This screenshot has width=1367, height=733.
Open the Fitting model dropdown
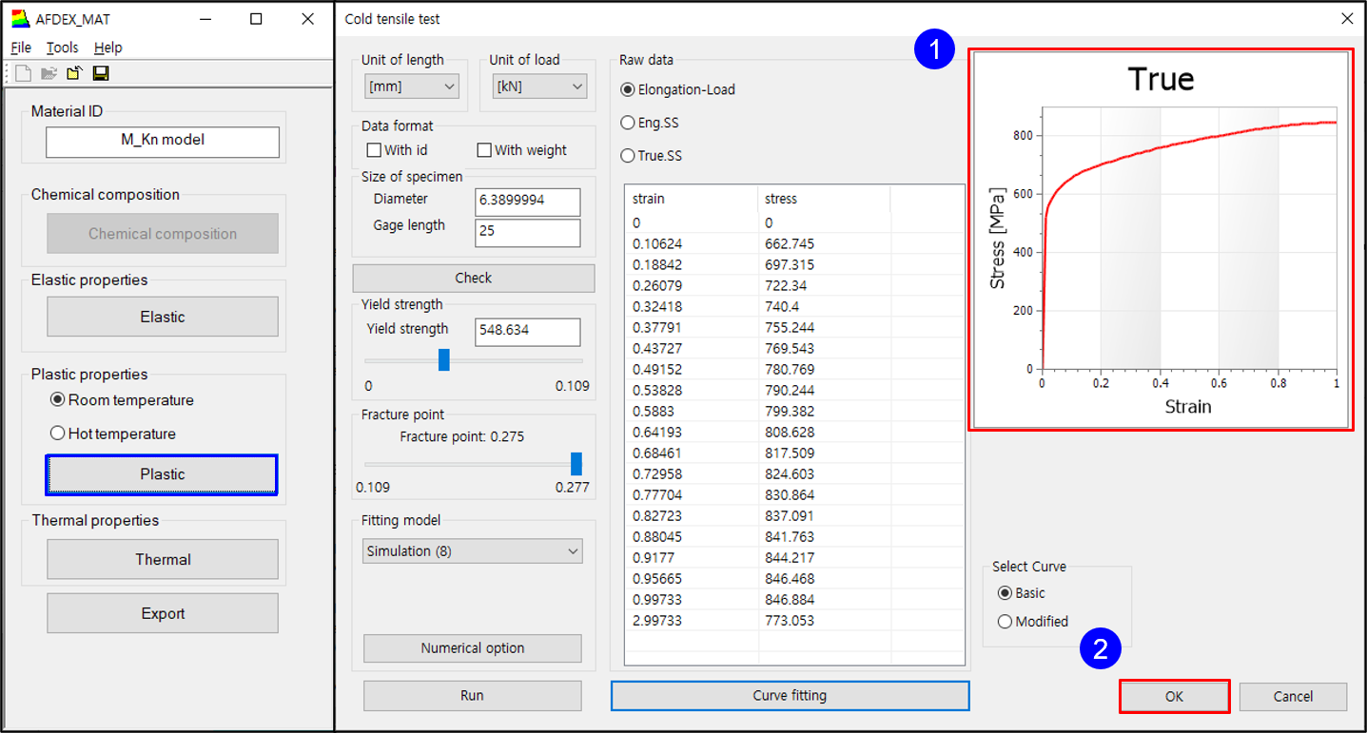473,551
